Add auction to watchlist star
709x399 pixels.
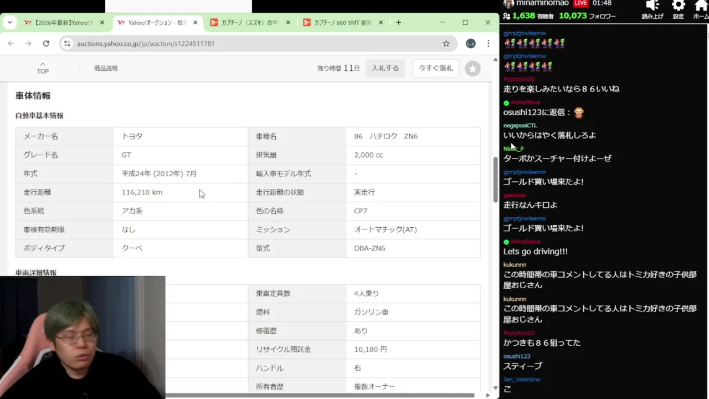(x=472, y=69)
